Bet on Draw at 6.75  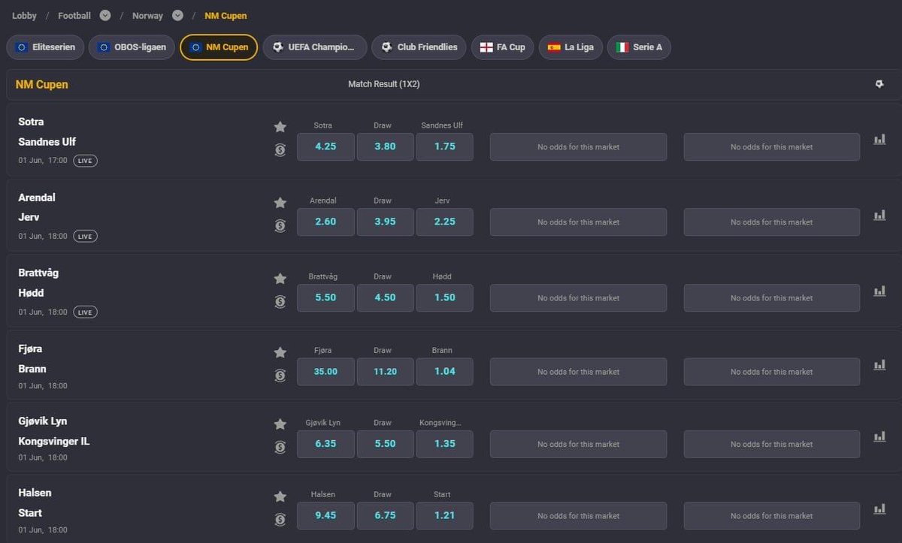click(x=385, y=516)
